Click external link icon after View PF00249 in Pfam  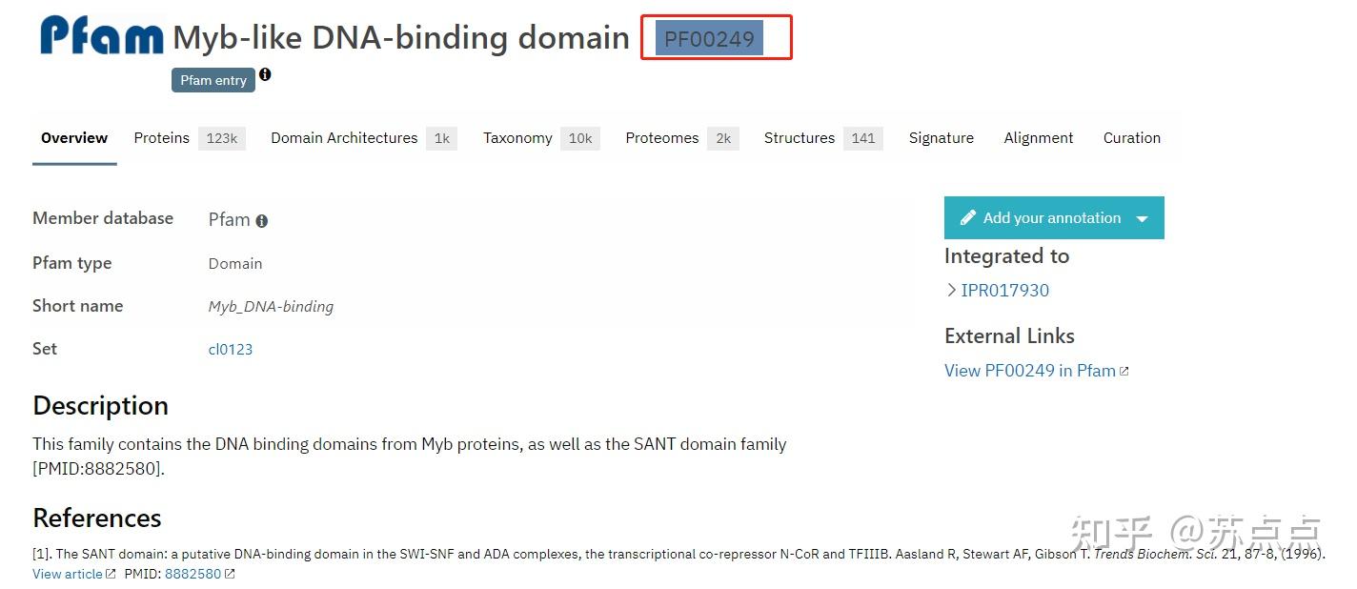pos(1124,372)
